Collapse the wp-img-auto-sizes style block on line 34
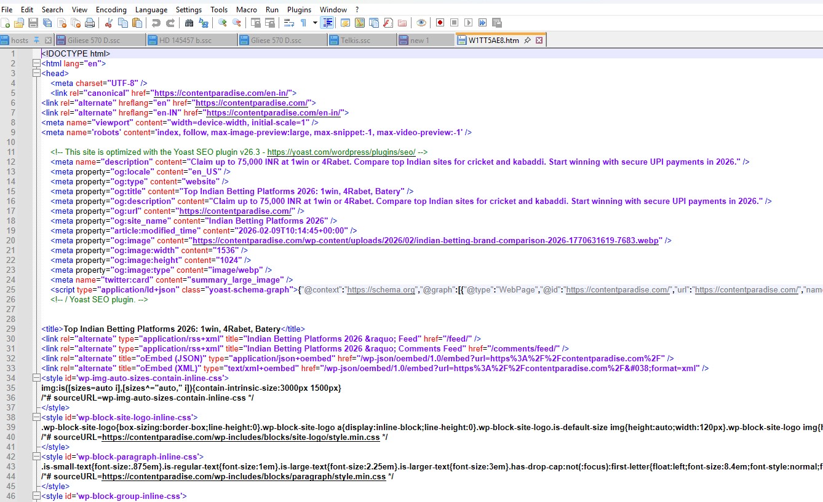The width and height of the screenshot is (823, 502). click(36, 378)
